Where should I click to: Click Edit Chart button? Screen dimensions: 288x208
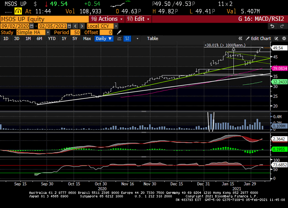(x=258, y=38)
